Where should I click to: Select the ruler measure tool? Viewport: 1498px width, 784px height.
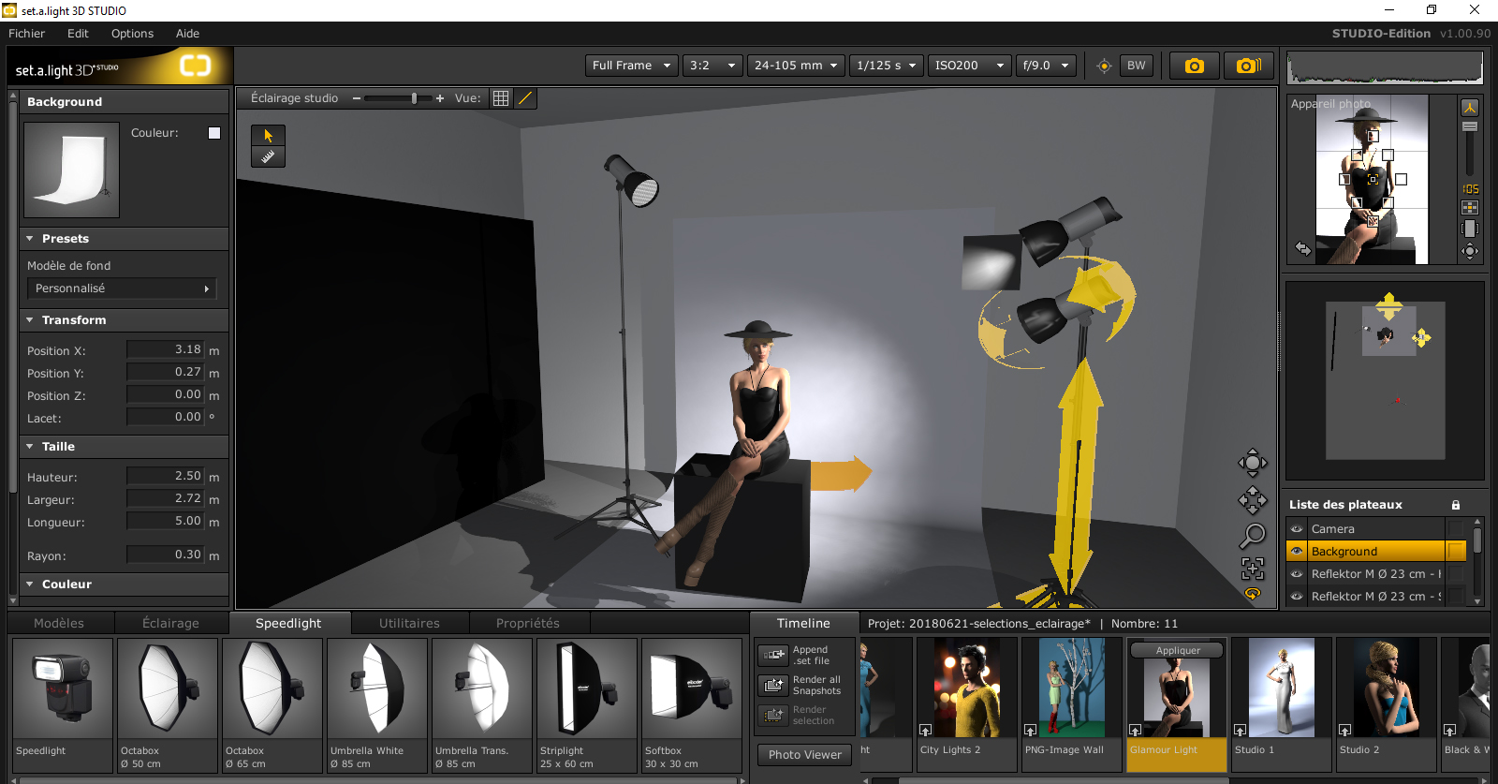[x=268, y=156]
